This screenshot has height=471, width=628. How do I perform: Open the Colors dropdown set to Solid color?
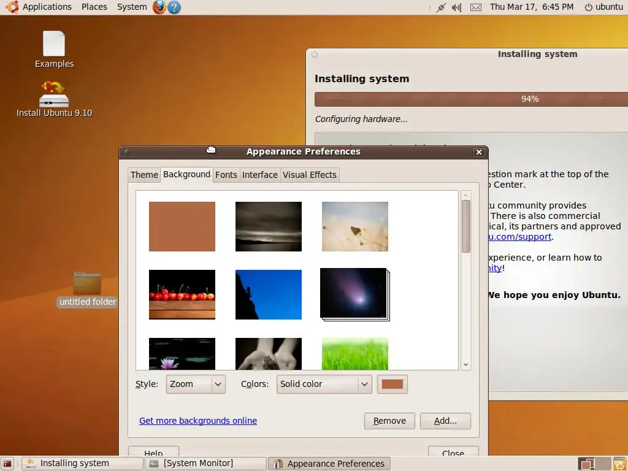324,384
